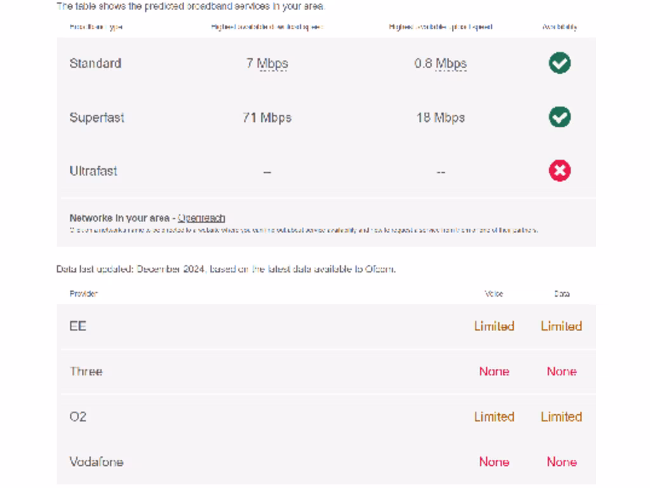
Task: Click Vodafone's None voice coverage status
Action: [494, 462]
